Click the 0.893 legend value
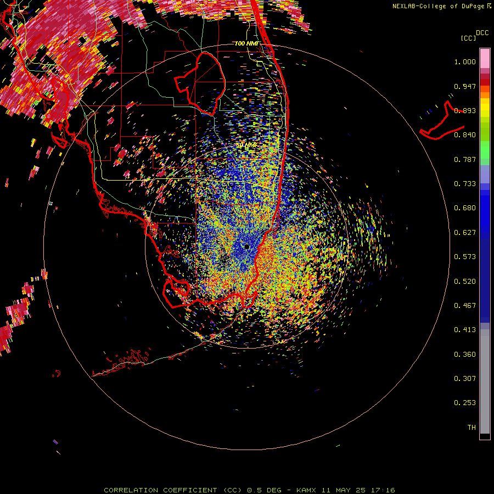 click(465, 110)
